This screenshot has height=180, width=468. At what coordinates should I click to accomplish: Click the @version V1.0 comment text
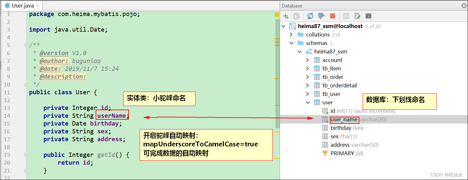click(x=63, y=53)
